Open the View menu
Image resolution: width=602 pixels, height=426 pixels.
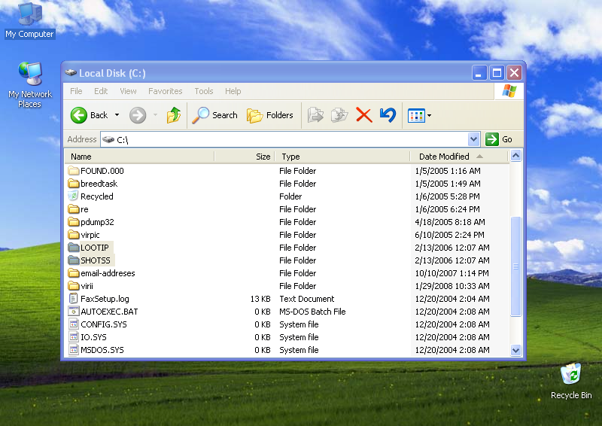(128, 91)
